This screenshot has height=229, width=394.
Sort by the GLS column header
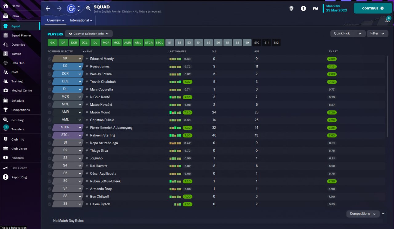tap(214, 51)
